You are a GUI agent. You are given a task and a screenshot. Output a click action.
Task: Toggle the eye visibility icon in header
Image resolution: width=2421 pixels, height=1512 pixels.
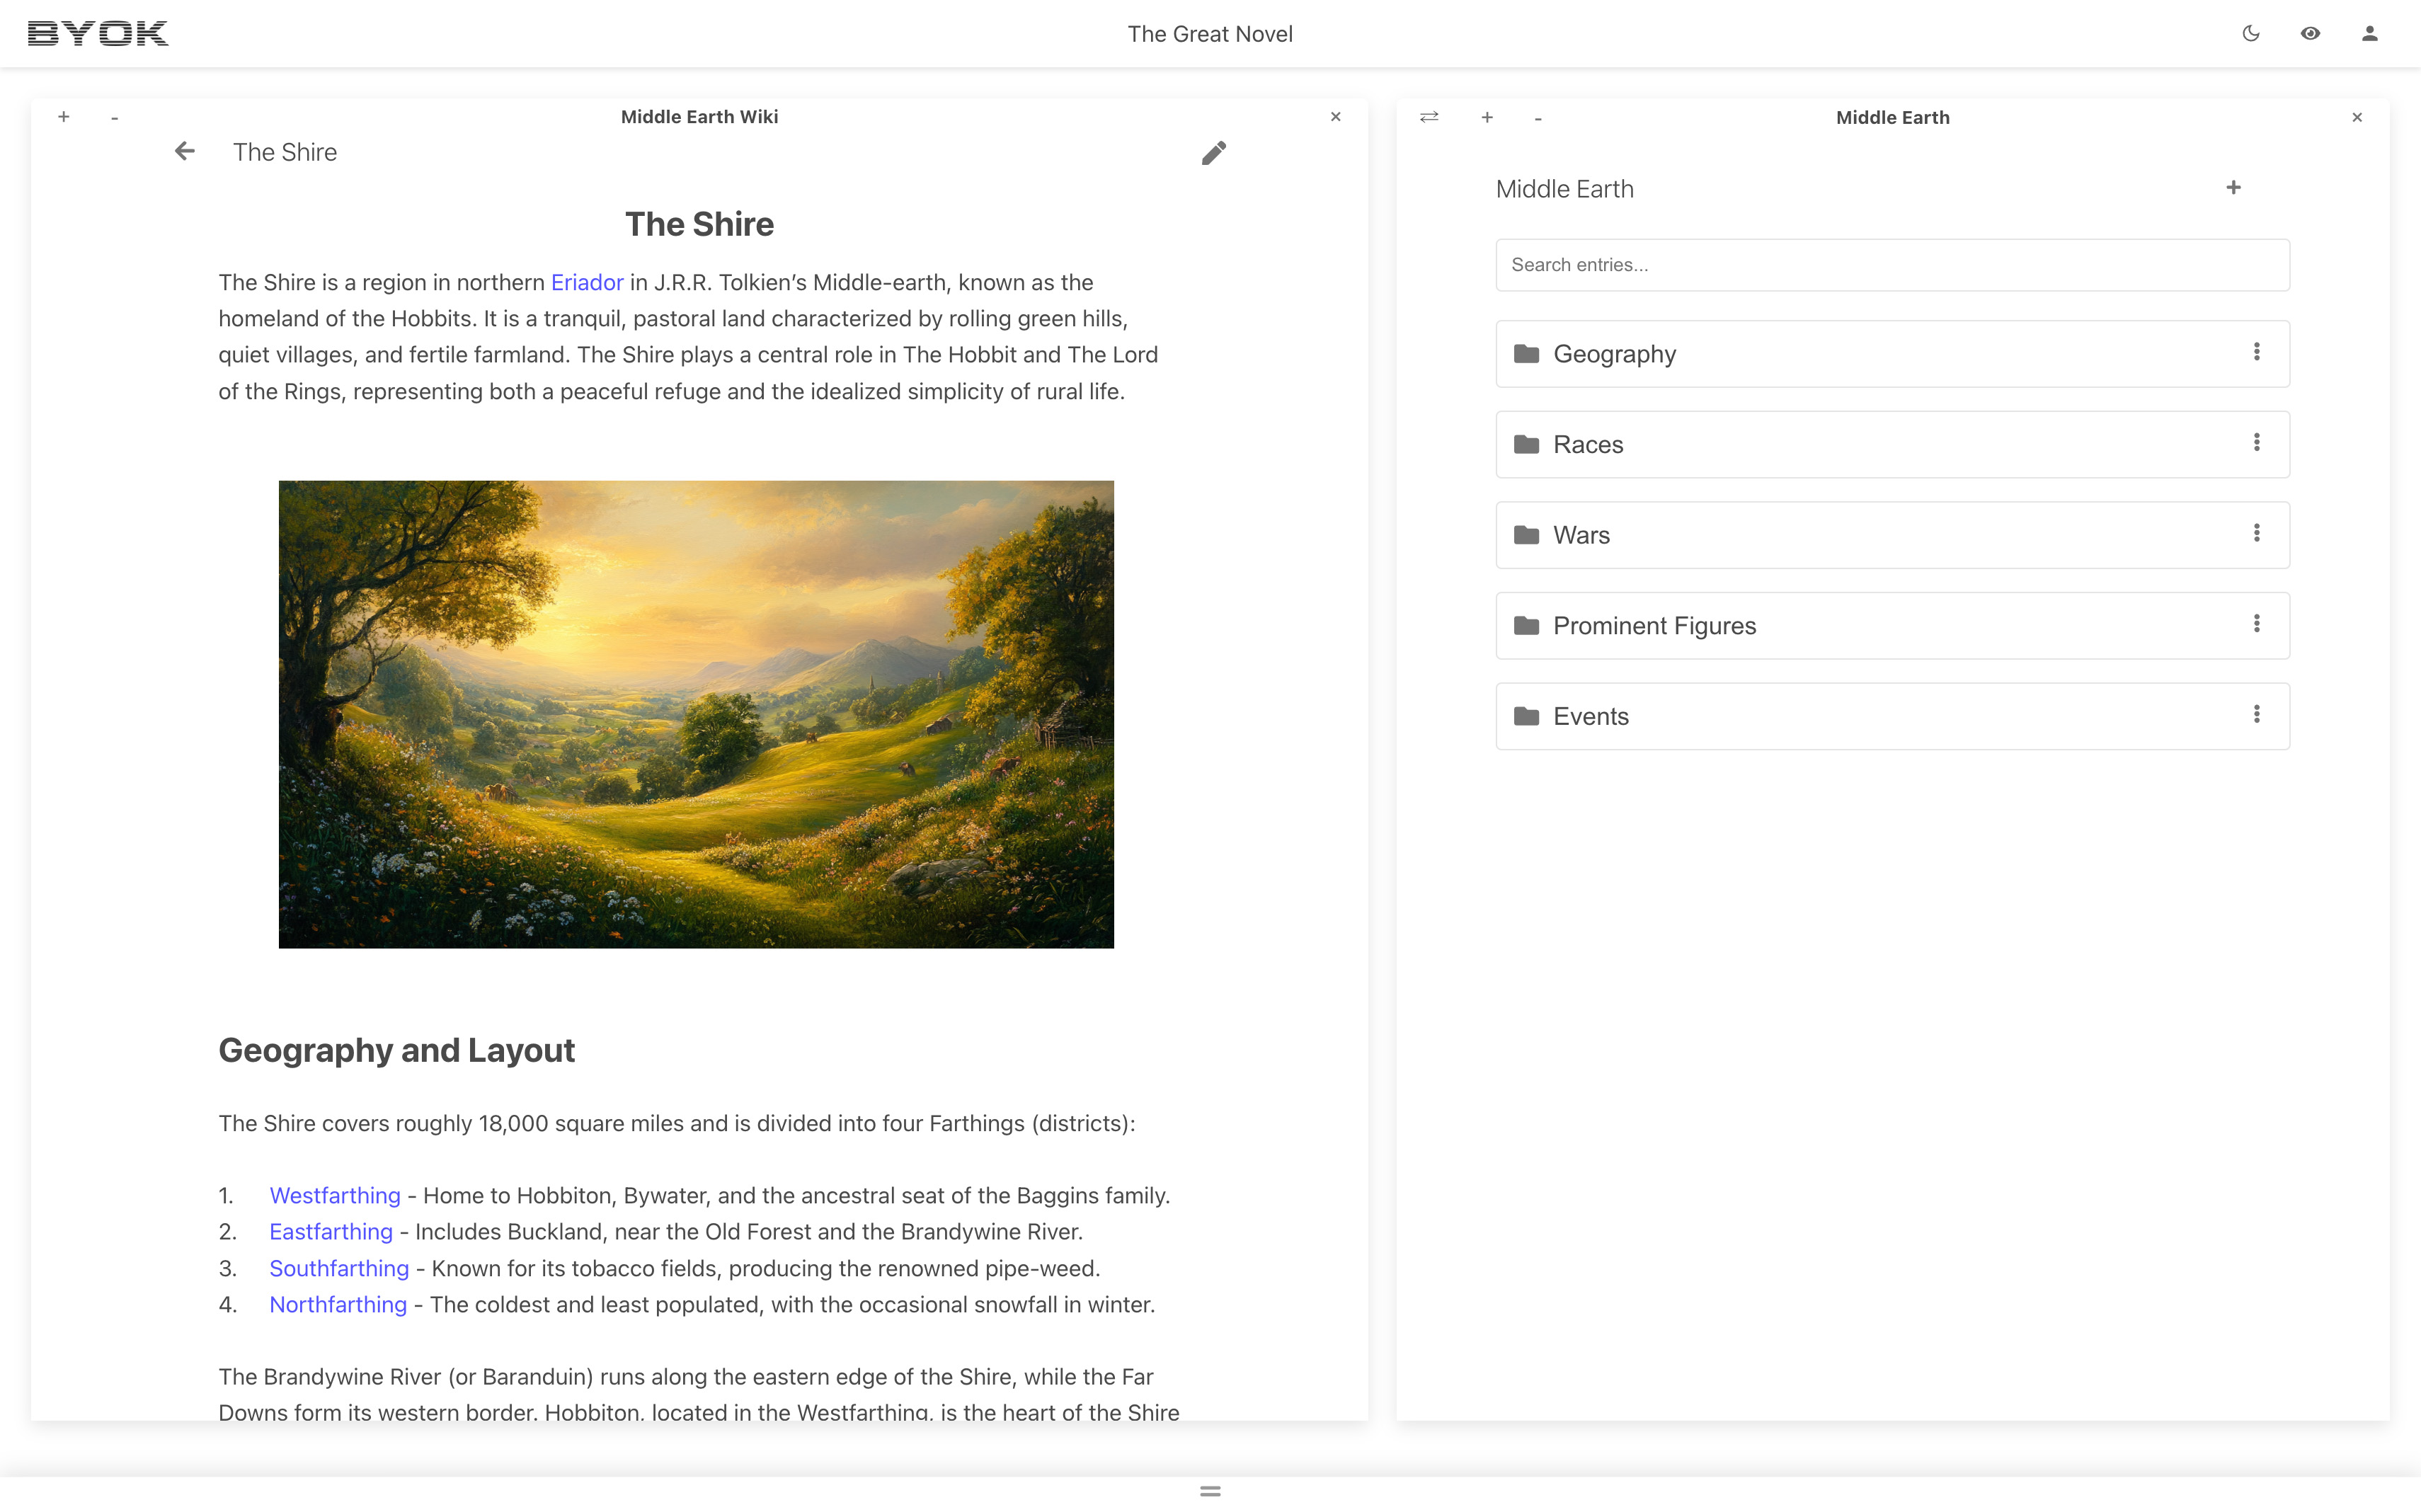pyautogui.click(x=2310, y=34)
